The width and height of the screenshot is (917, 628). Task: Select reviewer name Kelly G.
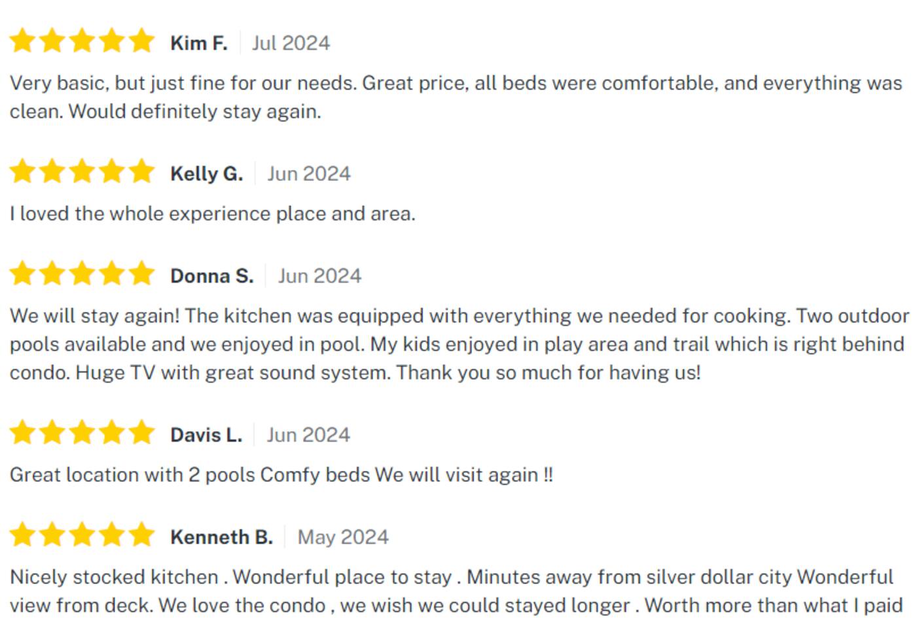pos(206,174)
